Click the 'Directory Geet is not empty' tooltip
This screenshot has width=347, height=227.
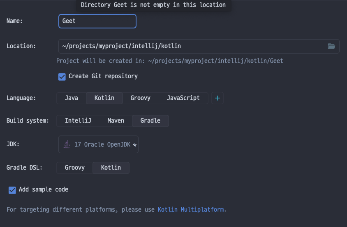coord(153,5)
